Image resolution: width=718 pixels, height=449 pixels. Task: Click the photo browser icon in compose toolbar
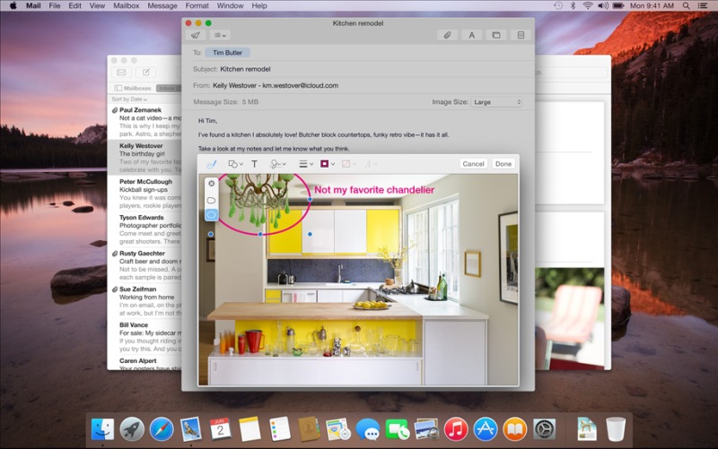click(x=495, y=35)
